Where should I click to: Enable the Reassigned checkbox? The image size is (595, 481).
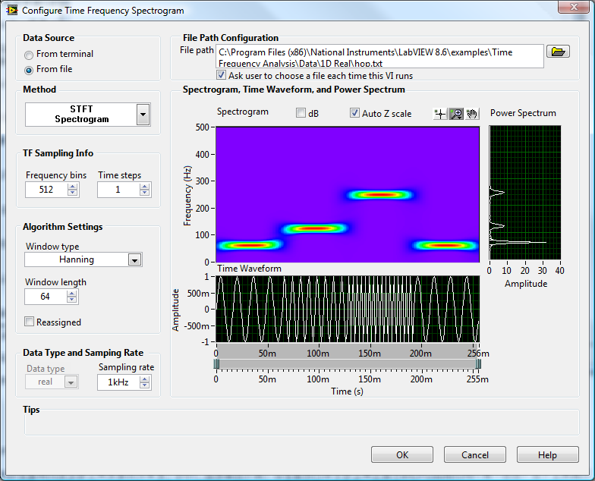pyautogui.click(x=30, y=322)
